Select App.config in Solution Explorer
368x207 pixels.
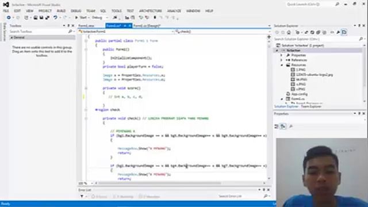pos(299,94)
